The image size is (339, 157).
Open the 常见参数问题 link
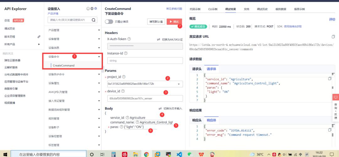pos(174,9)
